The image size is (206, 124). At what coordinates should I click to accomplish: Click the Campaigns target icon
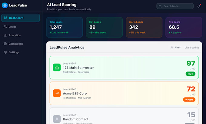click(5, 44)
